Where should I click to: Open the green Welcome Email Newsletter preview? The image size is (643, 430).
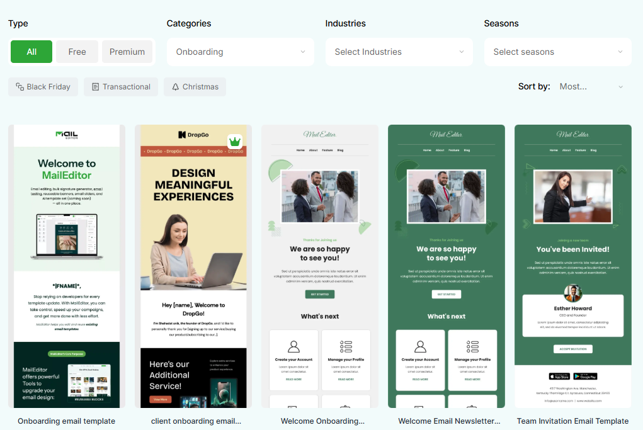447,266
